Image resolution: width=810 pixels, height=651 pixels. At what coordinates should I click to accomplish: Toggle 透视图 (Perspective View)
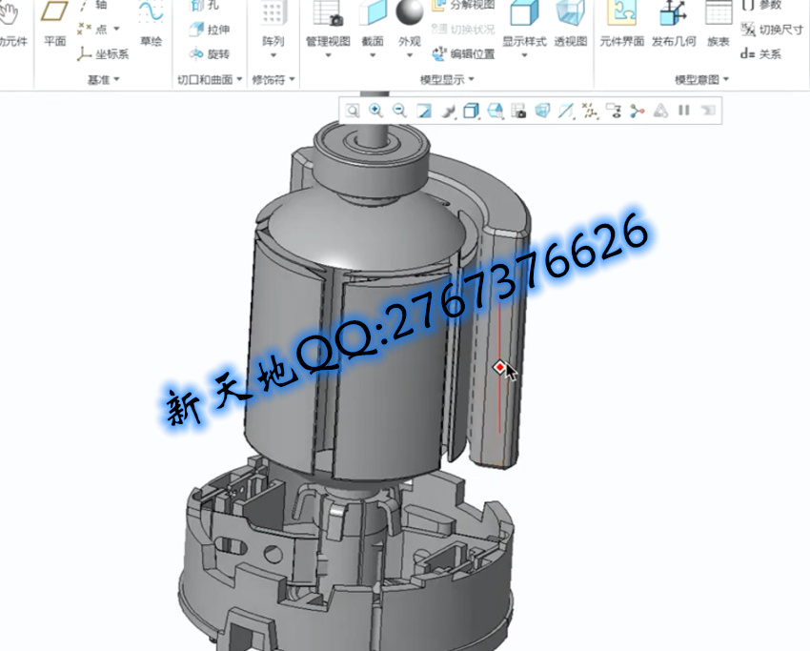571,23
